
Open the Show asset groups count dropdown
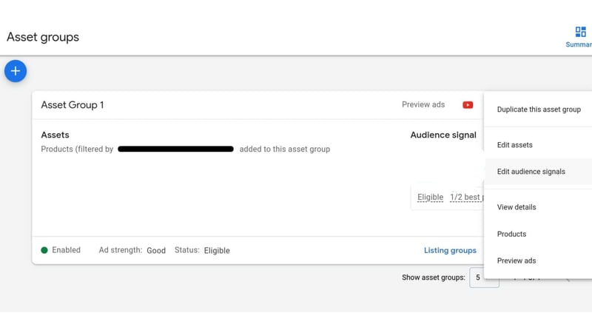[484, 277]
